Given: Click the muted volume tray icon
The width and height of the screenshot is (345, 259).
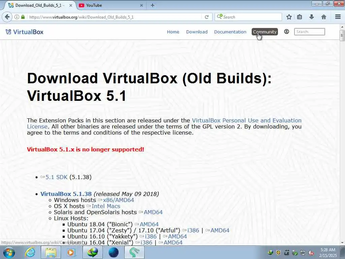Looking at the screenshot, I should point(311,253).
